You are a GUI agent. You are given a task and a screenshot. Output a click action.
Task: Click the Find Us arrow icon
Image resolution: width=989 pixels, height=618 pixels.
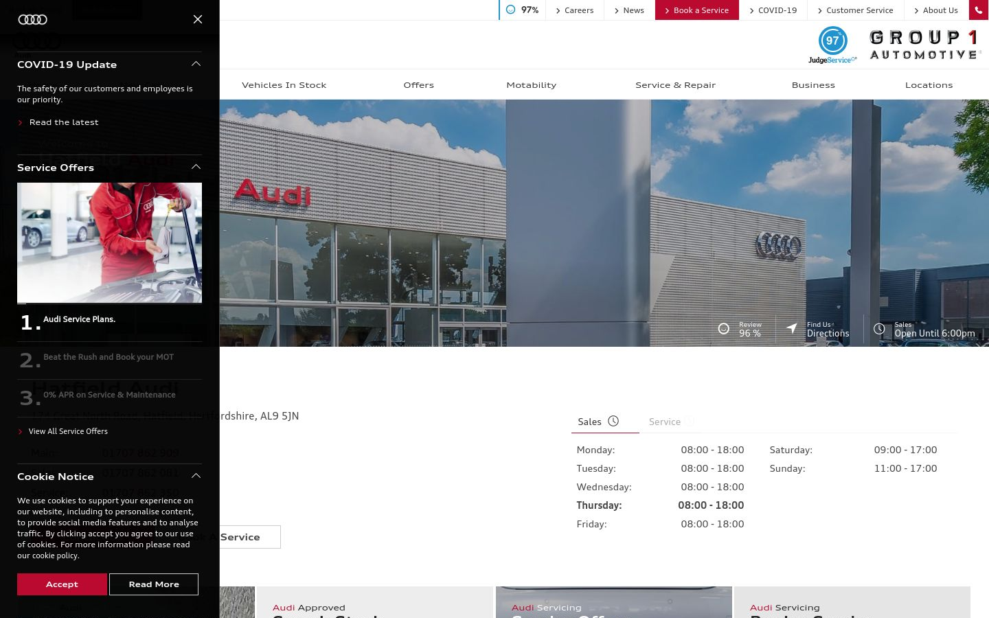pyautogui.click(x=792, y=329)
